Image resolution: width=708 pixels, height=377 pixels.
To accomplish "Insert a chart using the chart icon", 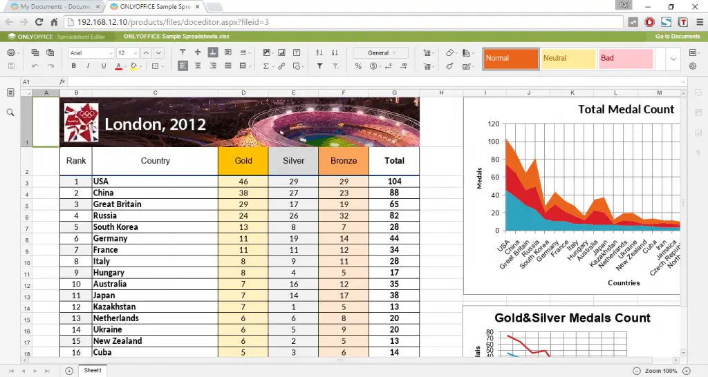I will [x=282, y=53].
